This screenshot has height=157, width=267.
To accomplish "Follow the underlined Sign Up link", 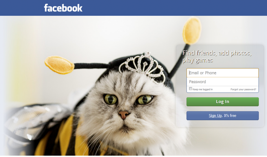I will click(x=215, y=116).
